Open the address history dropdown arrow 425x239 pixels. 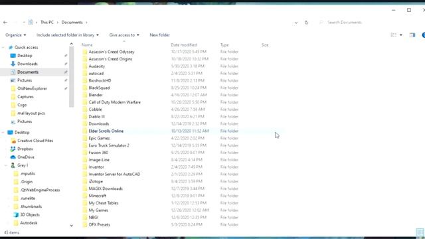pos(296,23)
